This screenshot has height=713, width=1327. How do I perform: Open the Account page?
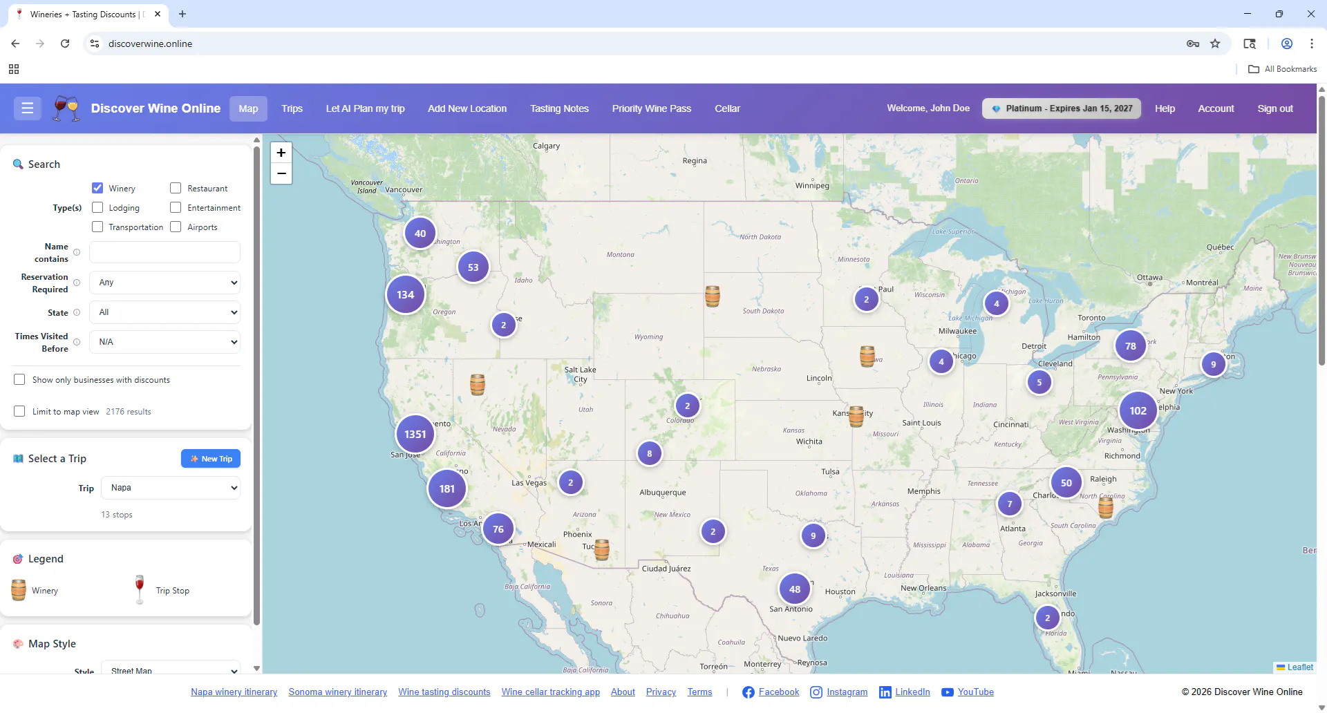pos(1216,108)
